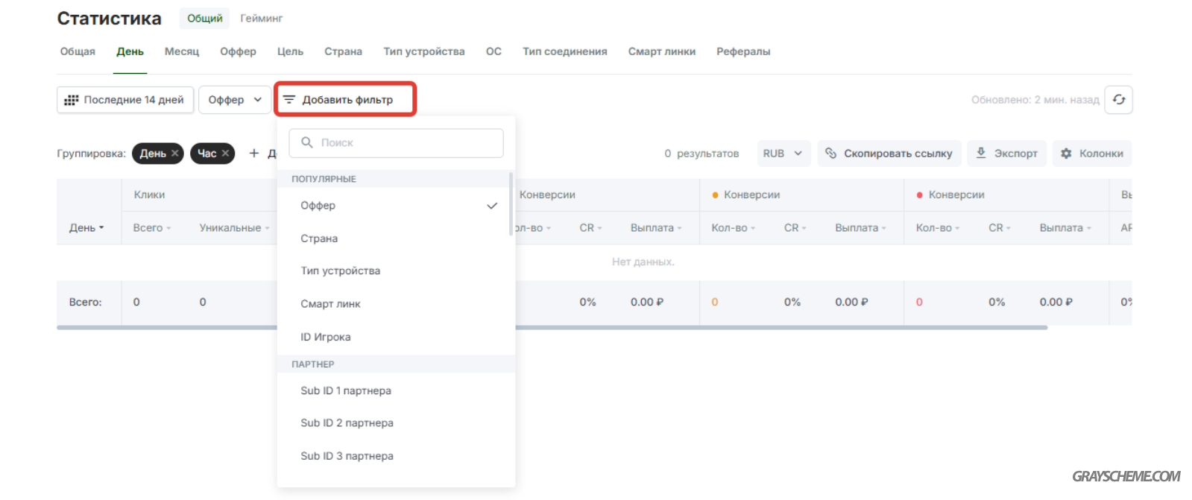Open the RUB currency dropdown
Viewport: 1192px width, 500px height.
[x=783, y=154]
